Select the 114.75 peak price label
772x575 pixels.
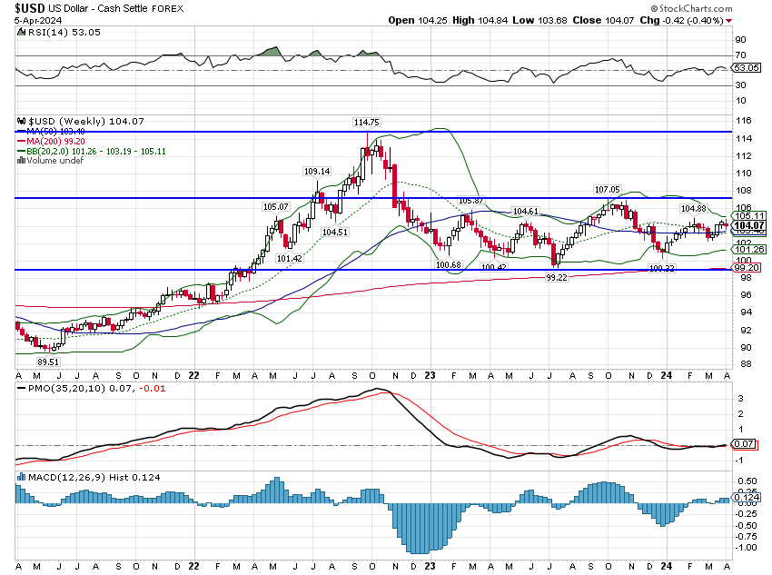click(x=367, y=122)
